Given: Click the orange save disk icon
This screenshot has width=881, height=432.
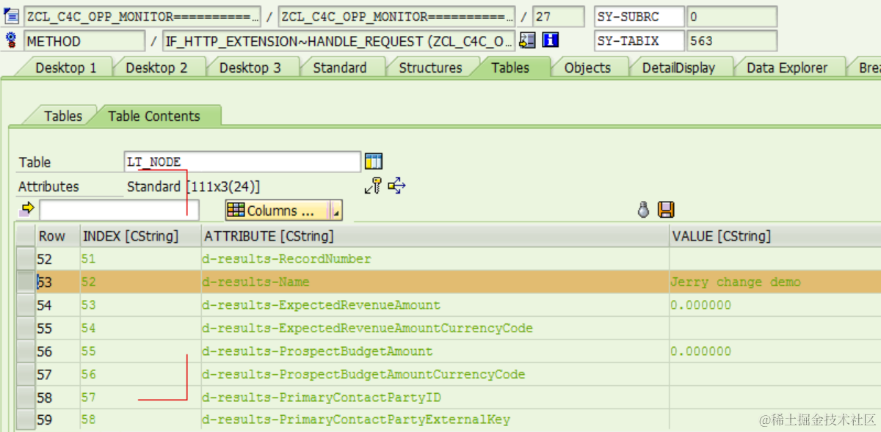Looking at the screenshot, I should pyautogui.click(x=666, y=210).
